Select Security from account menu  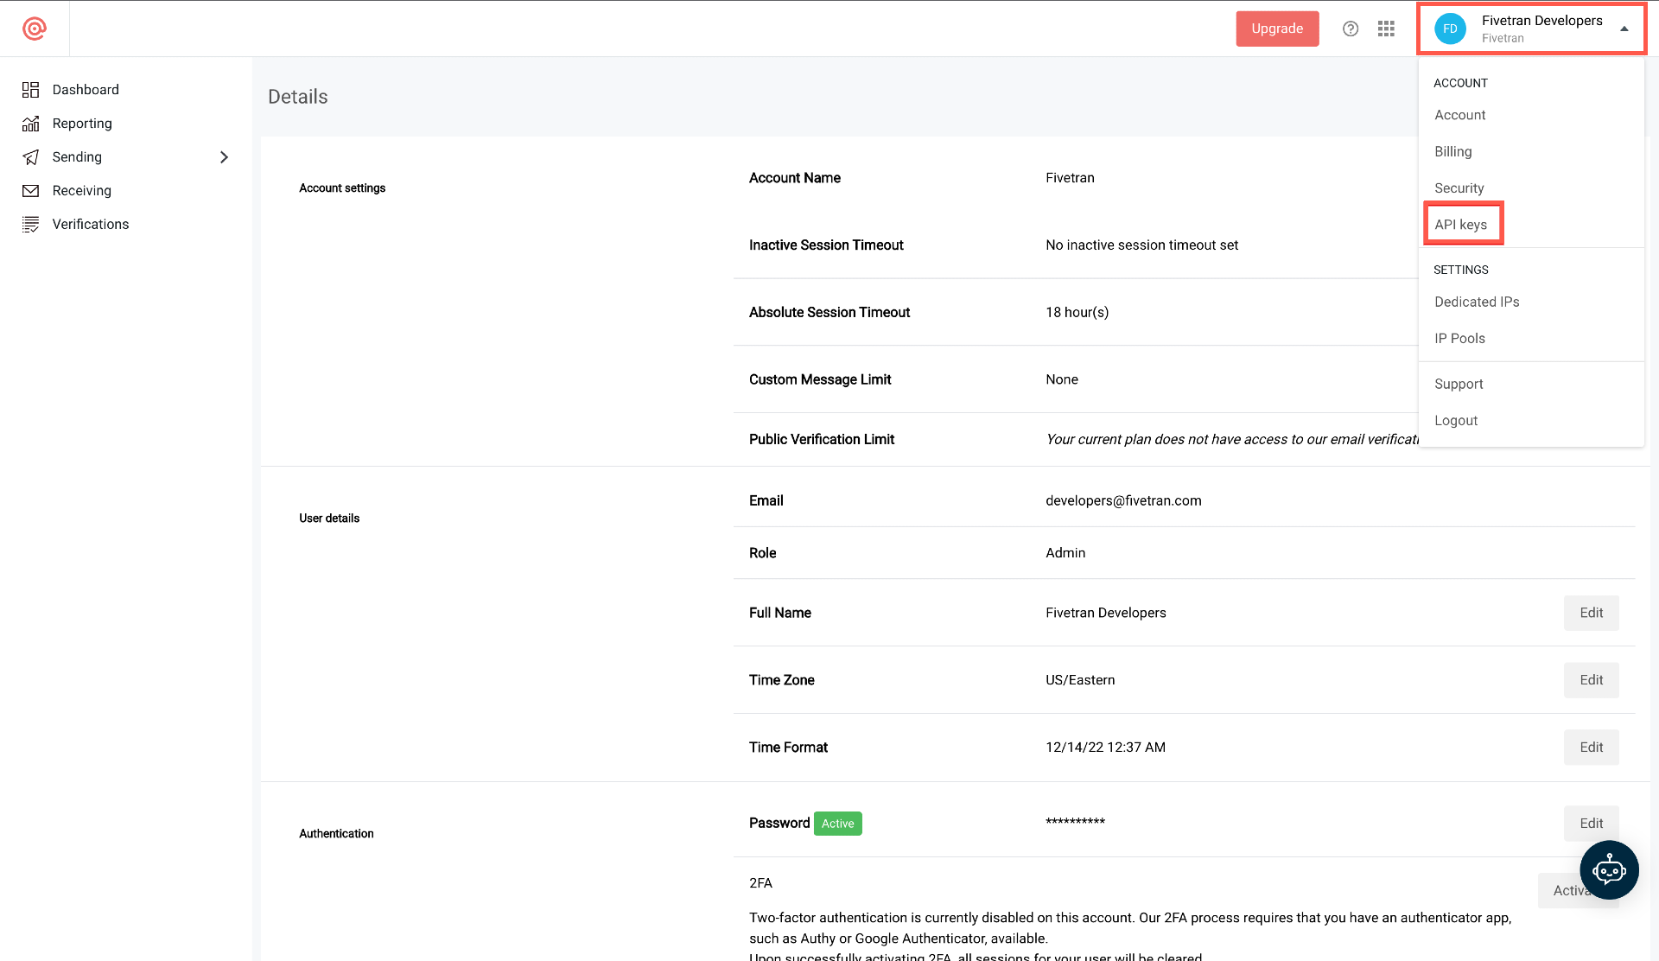1459,188
